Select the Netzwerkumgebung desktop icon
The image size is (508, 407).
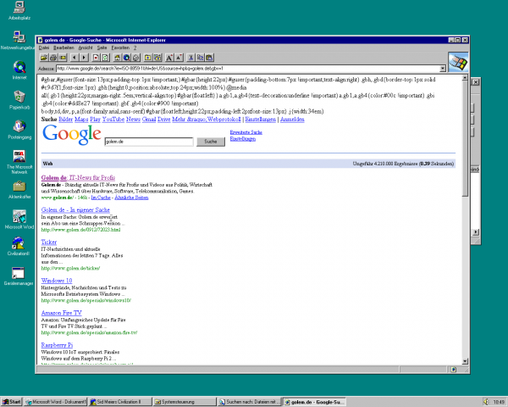(x=19, y=40)
